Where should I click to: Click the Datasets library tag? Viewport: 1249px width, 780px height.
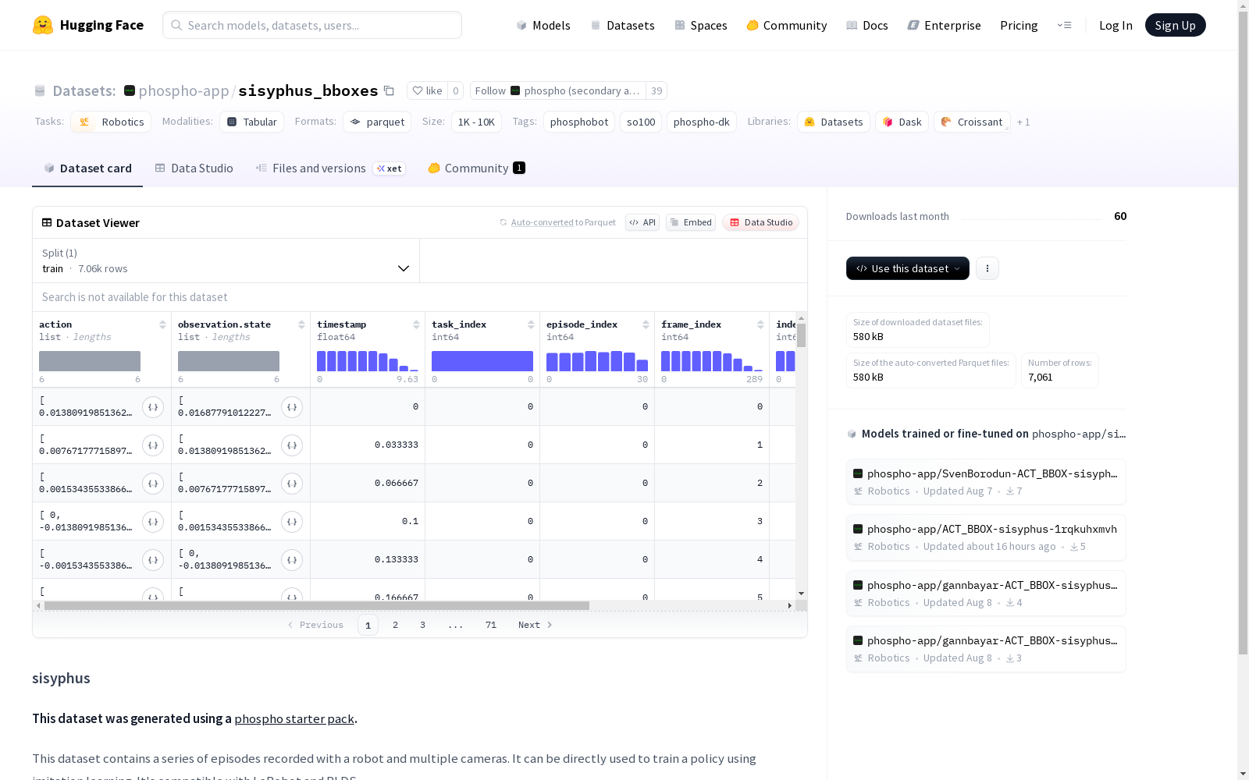(x=833, y=122)
